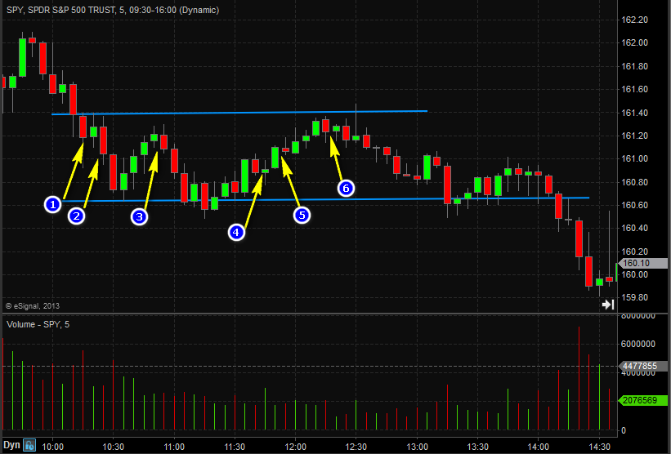
Task: Select the upper blue resistance trend line
Action: (x=239, y=113)
